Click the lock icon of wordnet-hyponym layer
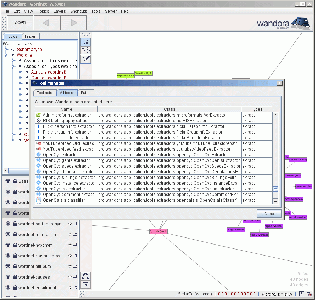 click(x=16, y=245)
